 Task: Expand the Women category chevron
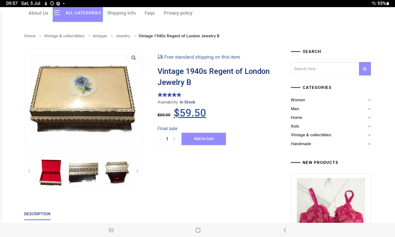tap(369, 100)
